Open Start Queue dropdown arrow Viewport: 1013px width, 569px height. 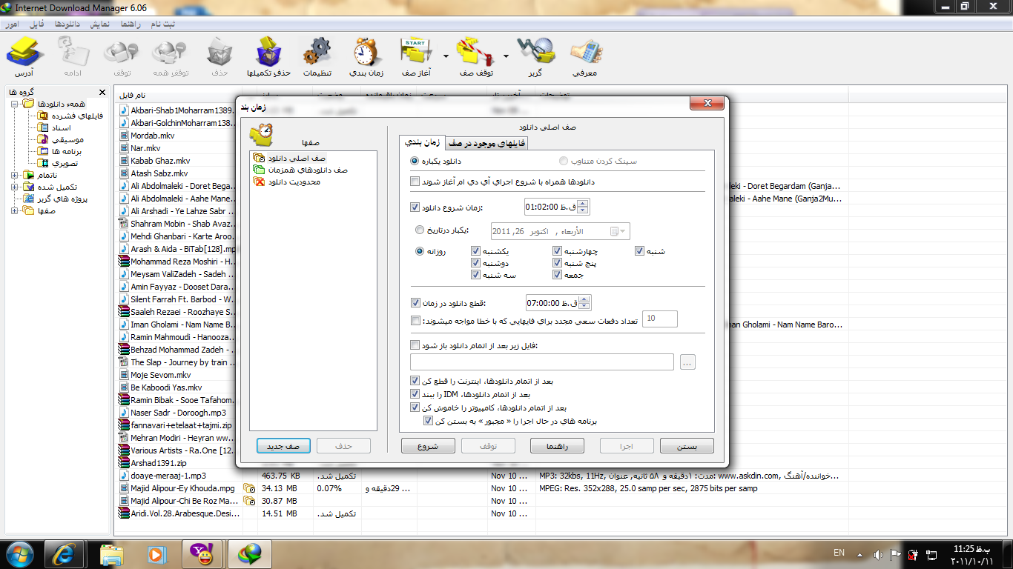click(x=446, y=56)
